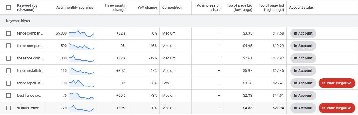Open 'best fence co...' trend sparkline
This screenshot has height=115, width=358.
tap(81, 96)
